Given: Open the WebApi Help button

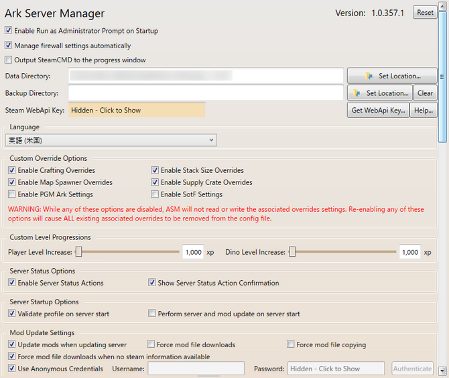Looking at the screenshot, I should click(424, 110).
